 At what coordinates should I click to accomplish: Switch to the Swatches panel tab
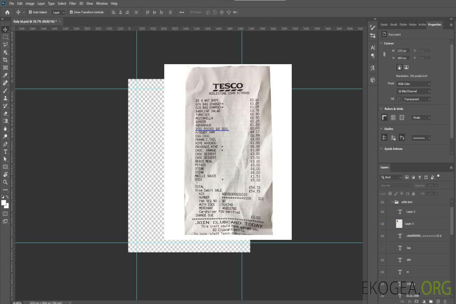384,25
